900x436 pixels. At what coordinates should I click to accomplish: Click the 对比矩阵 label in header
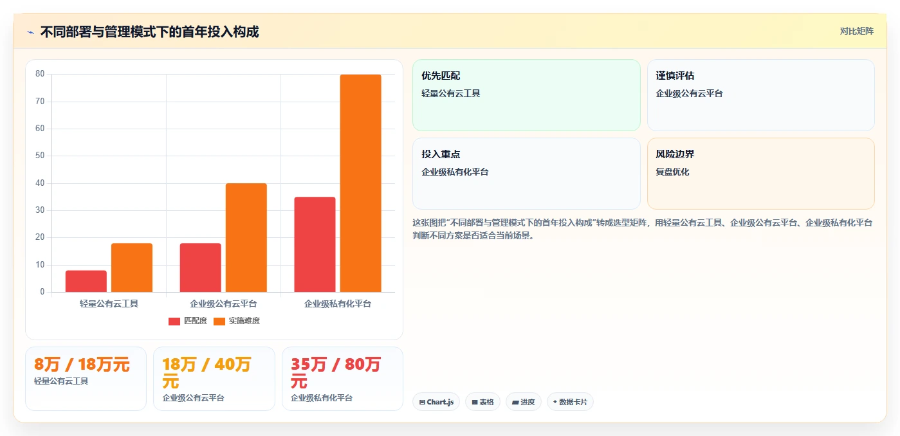click(856, 31)
